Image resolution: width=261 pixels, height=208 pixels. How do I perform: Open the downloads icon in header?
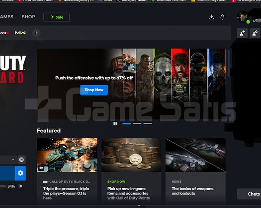tap(211, 17)
